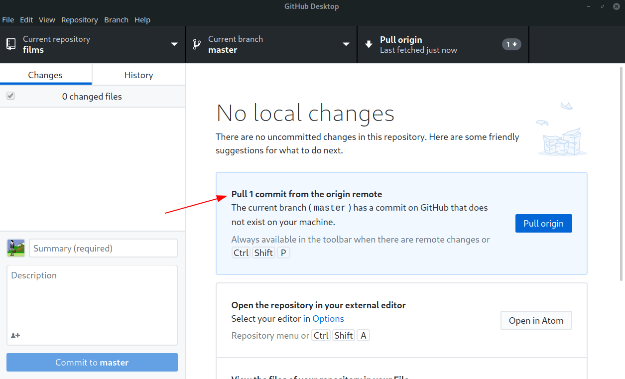625x379 pixels.
Task: Open the Options link
Action: pyautogui.click(x=328, y=319)
